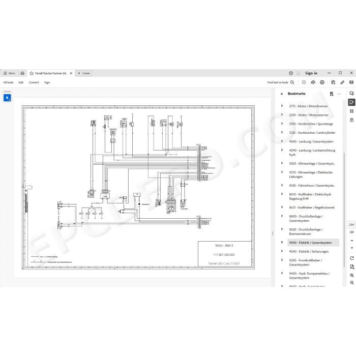Click the current page number field 284

pyautogui.click(x=351, y=225)
